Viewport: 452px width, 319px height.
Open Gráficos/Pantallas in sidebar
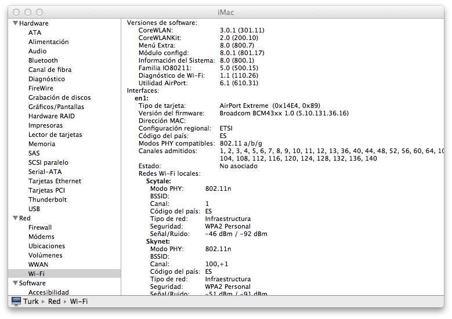pos(56,107)
